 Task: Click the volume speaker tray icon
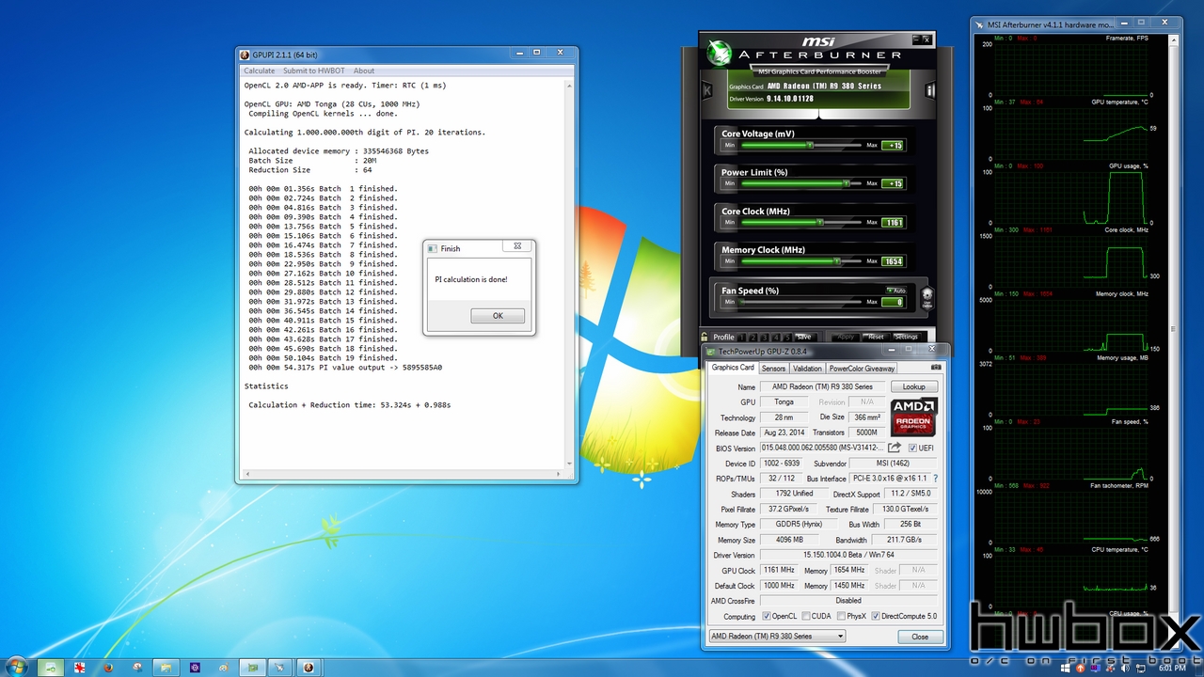1125,668
